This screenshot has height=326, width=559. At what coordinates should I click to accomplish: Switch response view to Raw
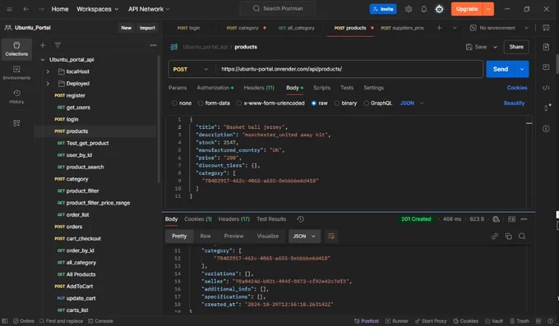click(206, 236)
